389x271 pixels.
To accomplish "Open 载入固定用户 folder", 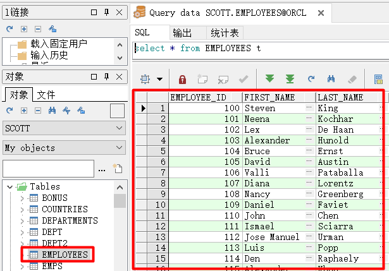I will coord(59,44).
